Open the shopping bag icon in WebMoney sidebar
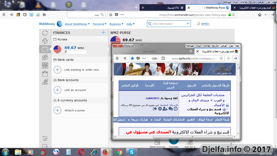Image resolution: width=277 pixels, height=156 pixels. tap(45, 73)
